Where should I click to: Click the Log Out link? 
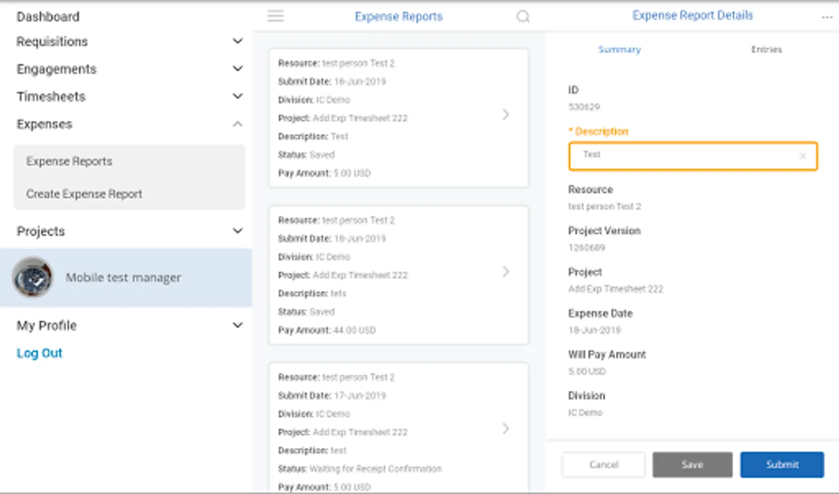click(x=40, y=353)
